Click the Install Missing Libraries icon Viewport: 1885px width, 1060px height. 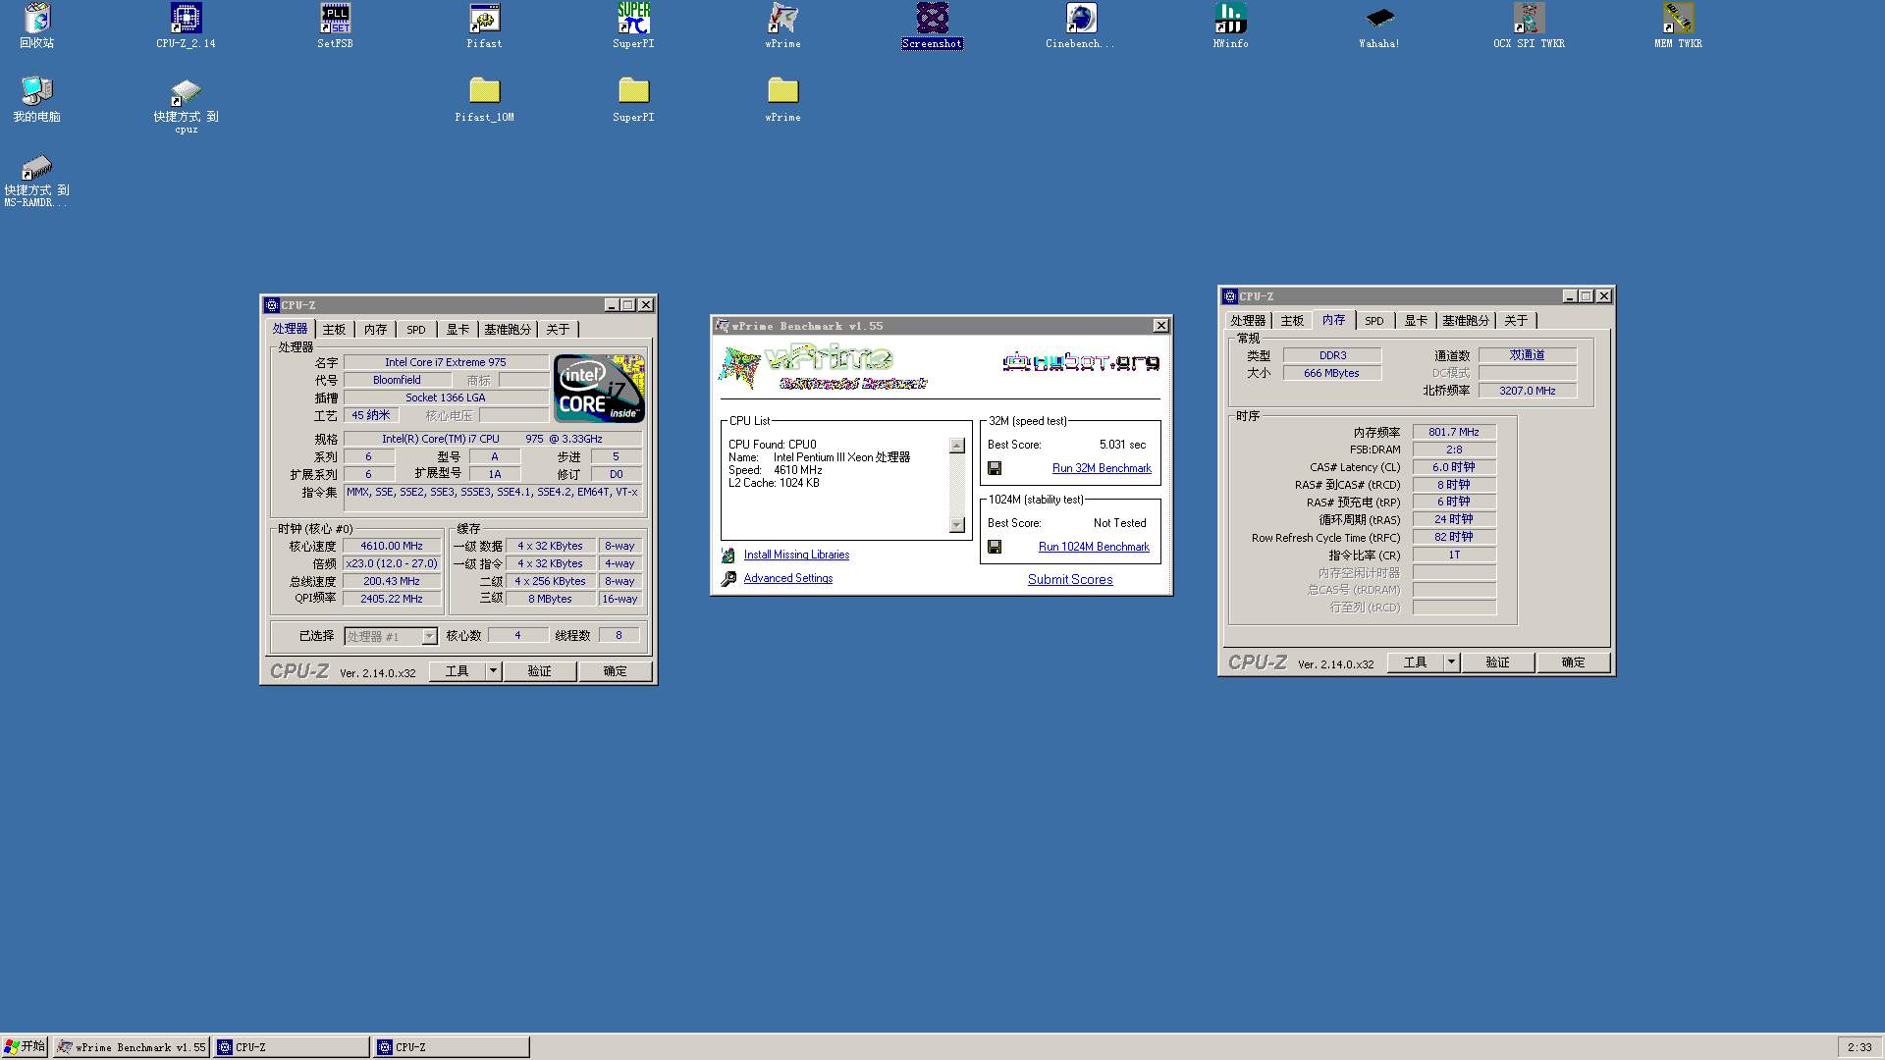click(x=728, y=556)
